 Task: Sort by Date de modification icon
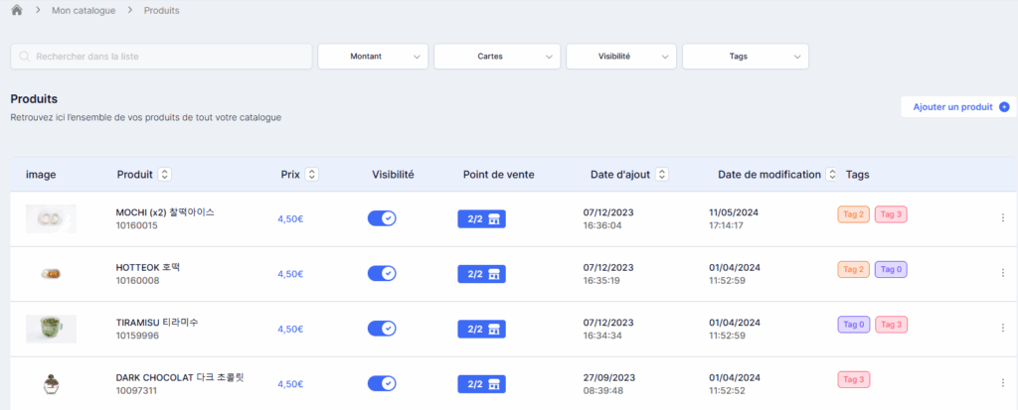click(x=832, y=175)
